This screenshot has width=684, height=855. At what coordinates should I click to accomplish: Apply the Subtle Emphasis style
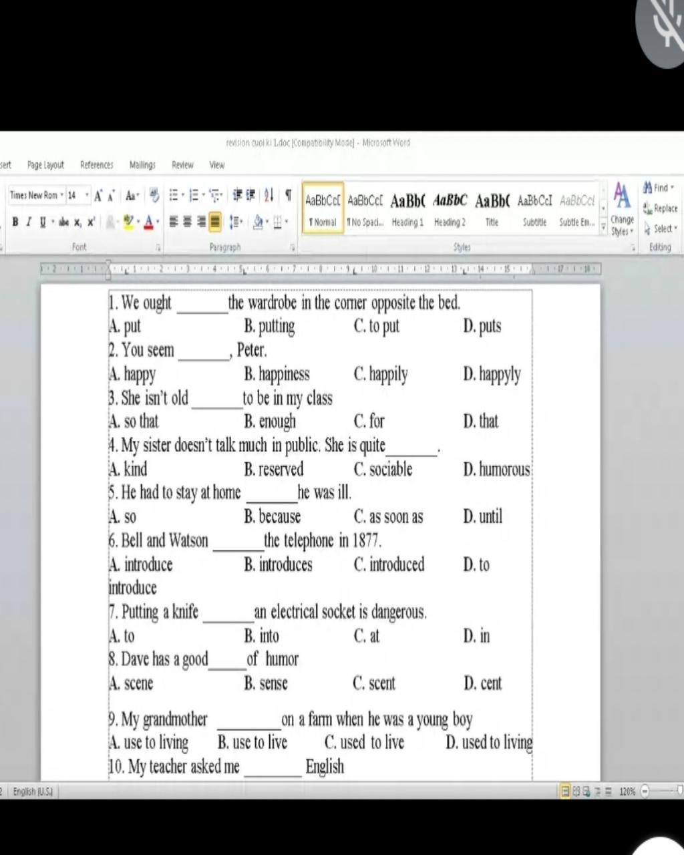point(577,208)
